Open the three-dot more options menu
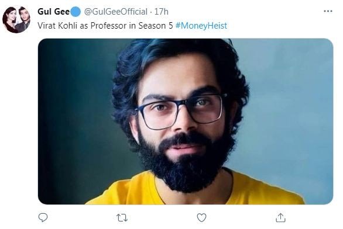This screenshot has height=229, width=343. tap(328, 11)
